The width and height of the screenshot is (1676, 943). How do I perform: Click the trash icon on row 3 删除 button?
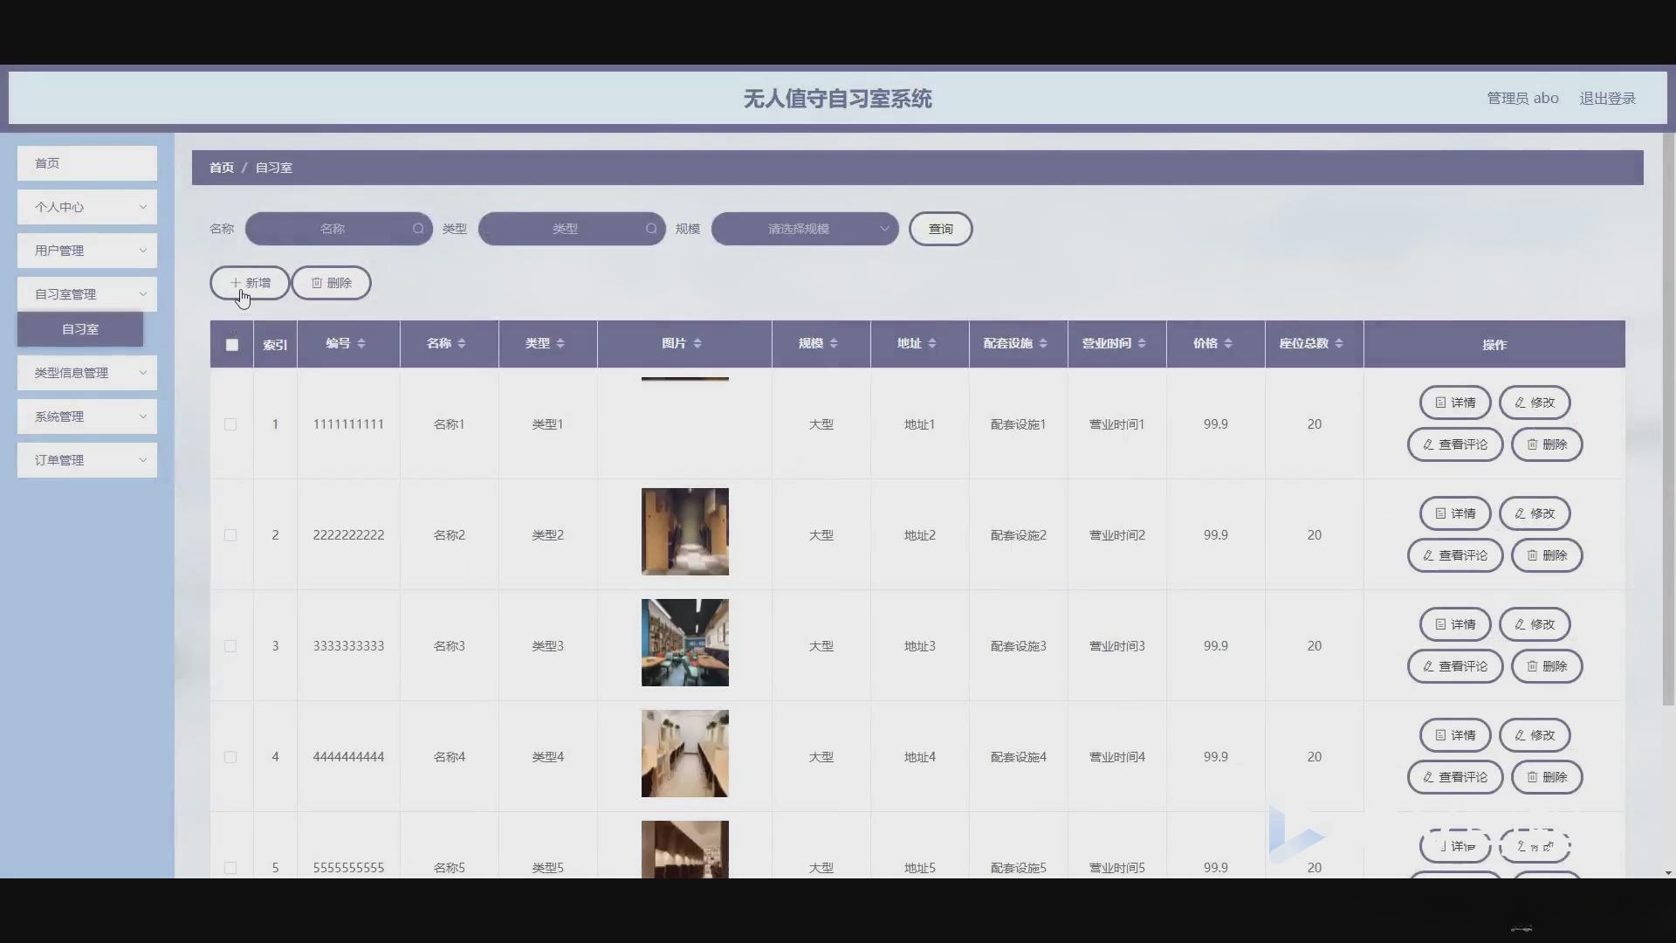pos(1532,665)
